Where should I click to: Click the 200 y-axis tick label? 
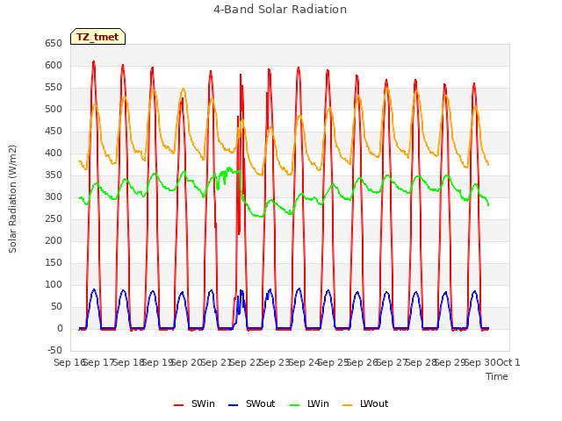(x=54, y=241)
